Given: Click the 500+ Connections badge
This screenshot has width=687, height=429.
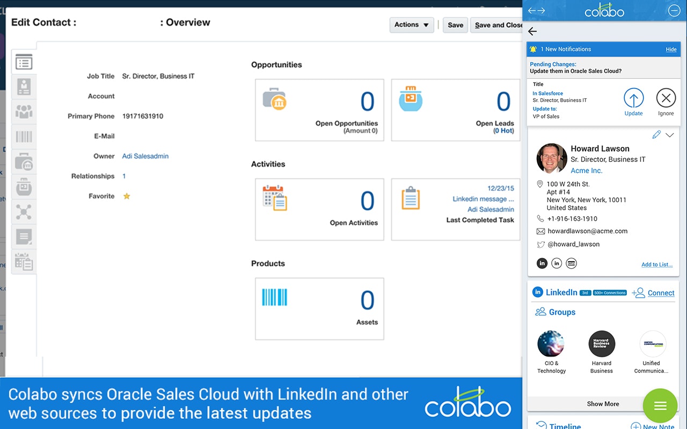Looking at the screenshot, I should 610,293.
